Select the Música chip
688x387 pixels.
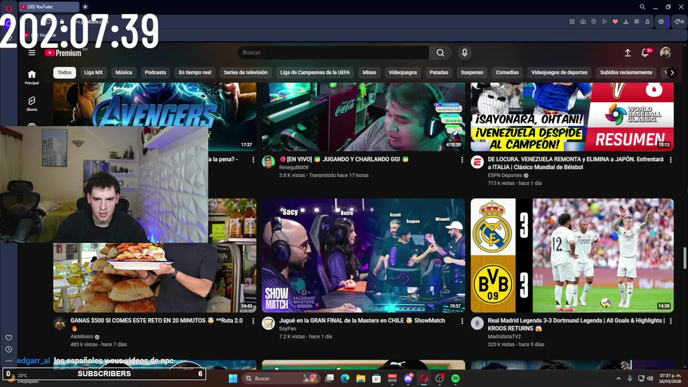(124, 73)
